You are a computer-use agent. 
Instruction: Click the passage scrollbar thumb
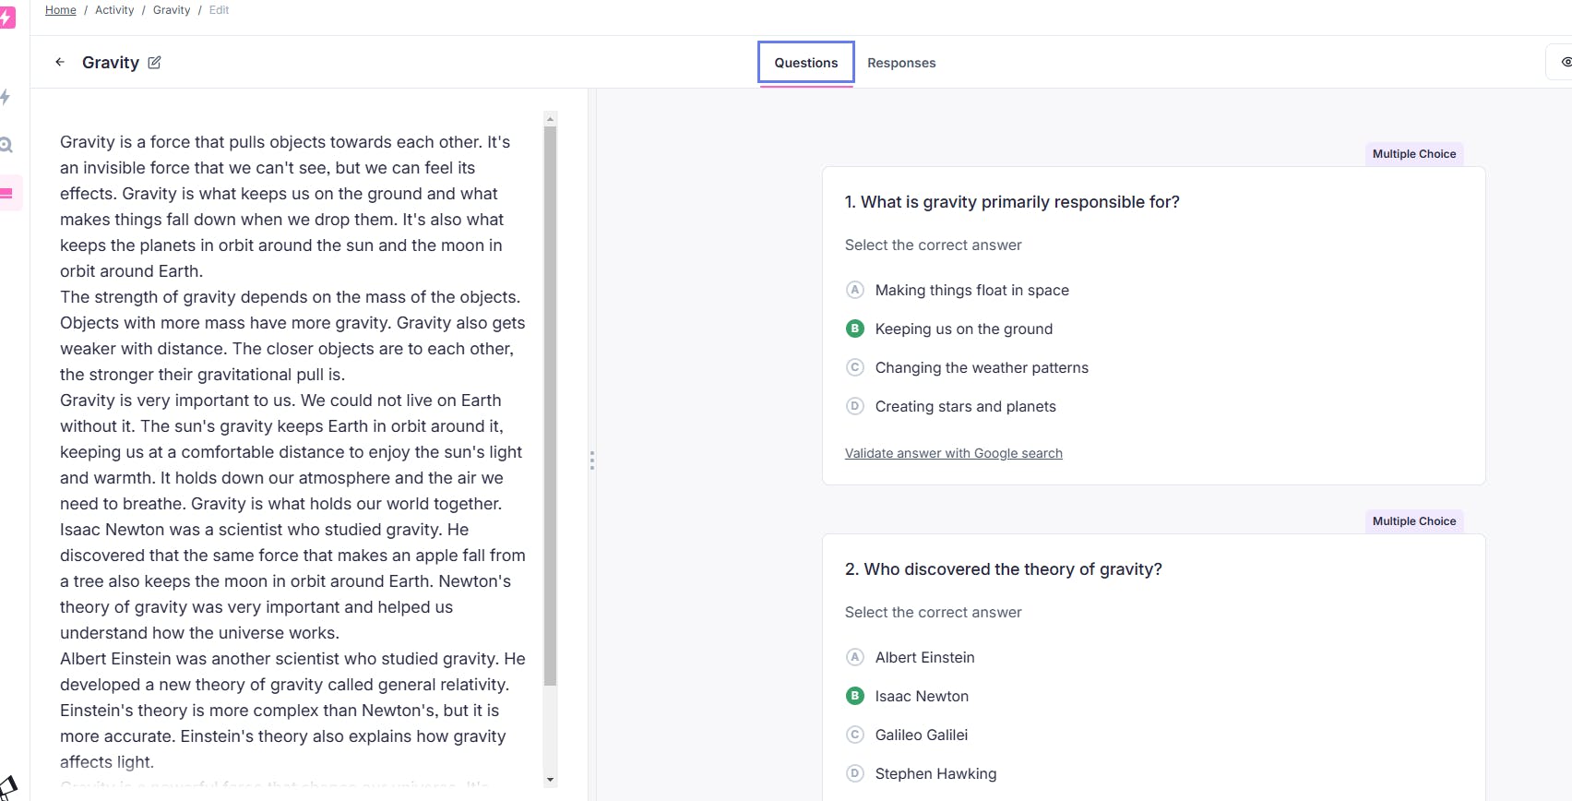(551, 406)
